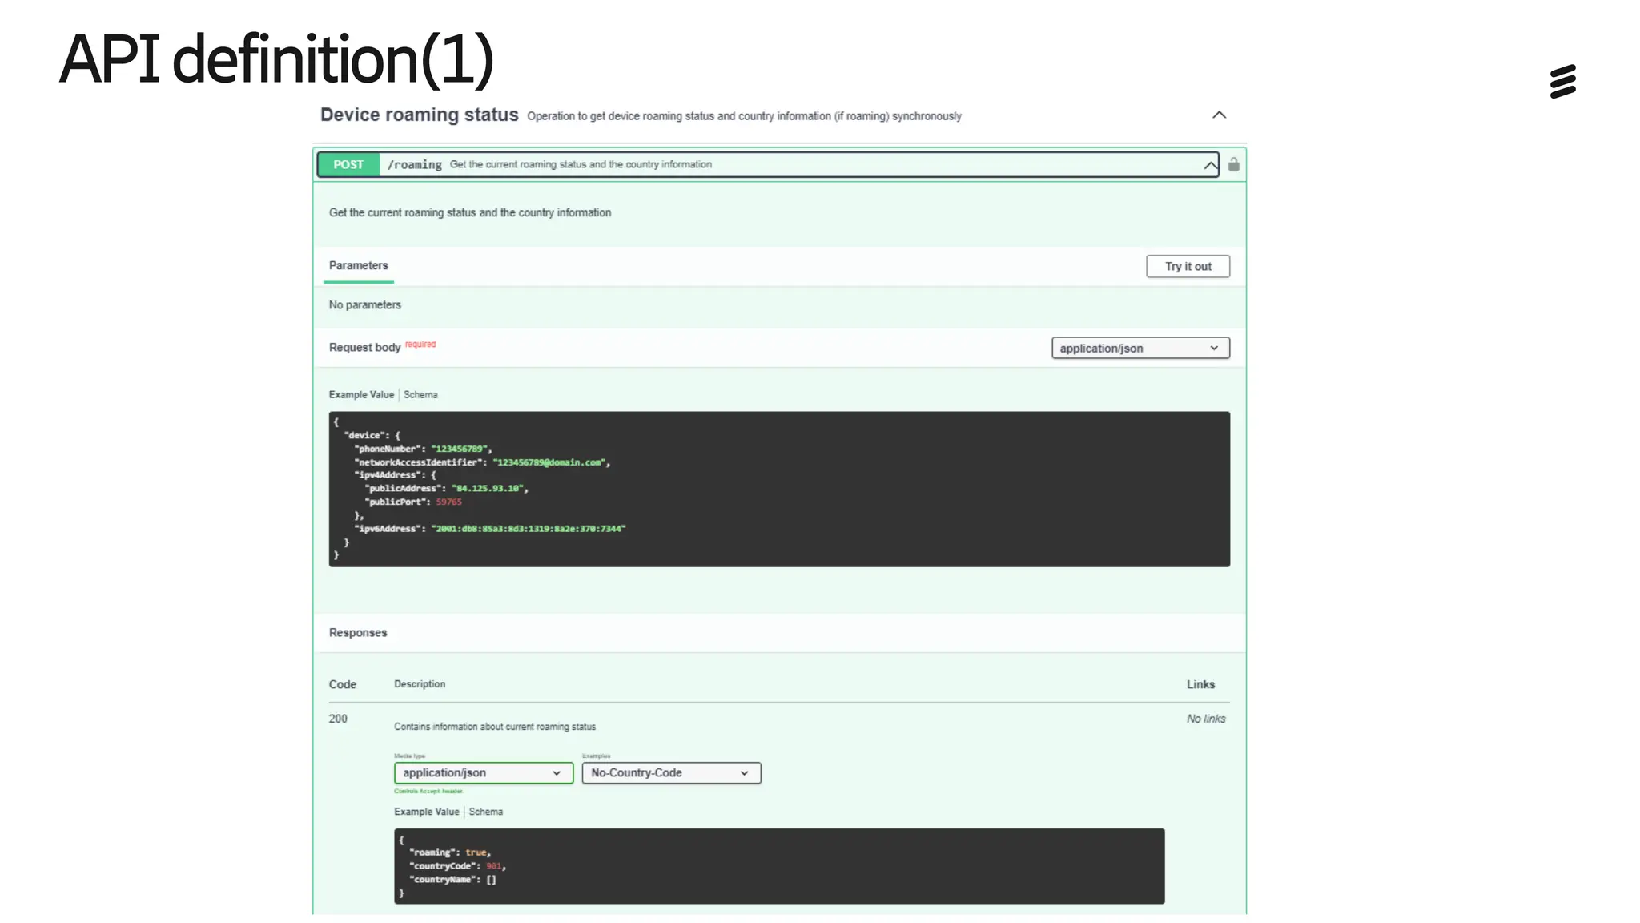Screen dimensions: 1640x923
Task: Select request body Schema tab
Action: pos(420,394)
